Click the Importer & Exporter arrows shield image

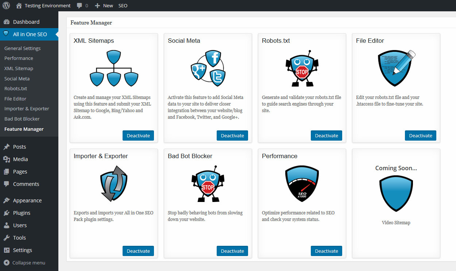click(x=114, y=184)
